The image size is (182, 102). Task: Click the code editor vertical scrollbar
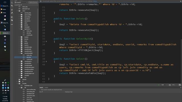click(x=181, y=61)
